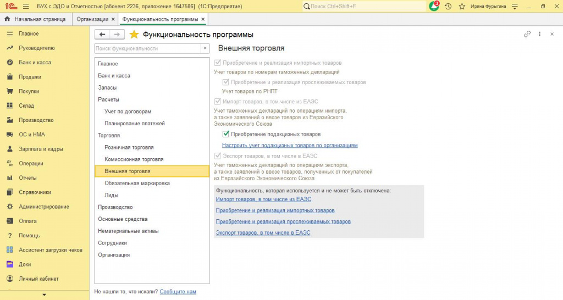The width and height of the screenshot is (563, 300).
Task: Toggle Приобретение подакцизных товаров checkbox
Action: click(x=226, y=134)
